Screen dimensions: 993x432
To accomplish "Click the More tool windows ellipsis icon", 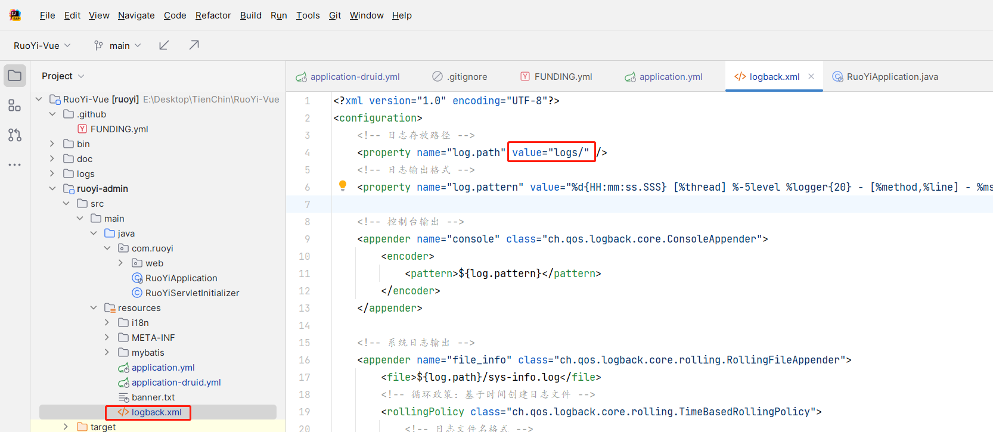I will (x=15, y=164).
